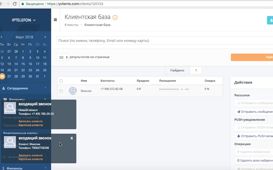Click Максим's avatar icon in client table

(x=73, y=91)
